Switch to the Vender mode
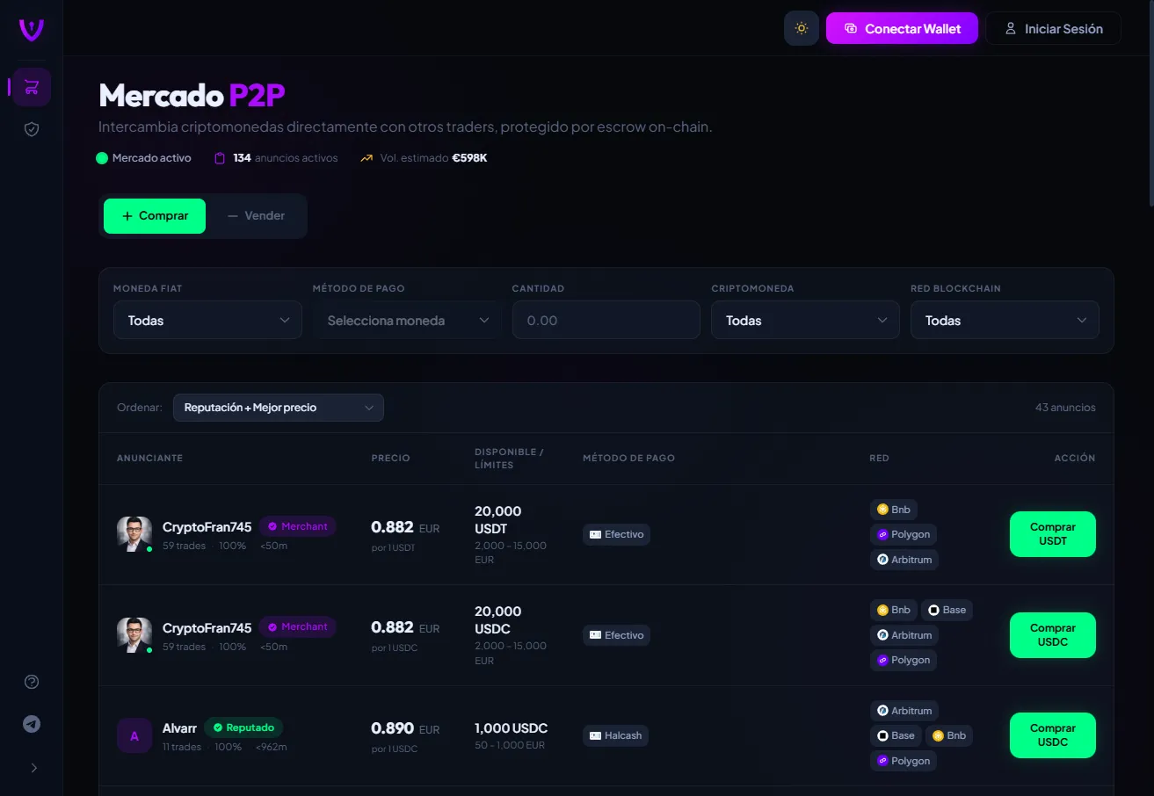This screenshot has width=1154, height=796. coord(256,216)
